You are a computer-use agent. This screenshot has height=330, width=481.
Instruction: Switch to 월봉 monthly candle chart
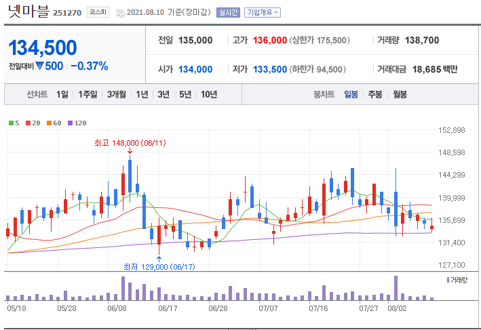pyautogui.click(x=400, y=94)
